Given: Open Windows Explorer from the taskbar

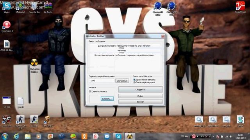Looking at the screenshot, I should click(x=28, y=136).
